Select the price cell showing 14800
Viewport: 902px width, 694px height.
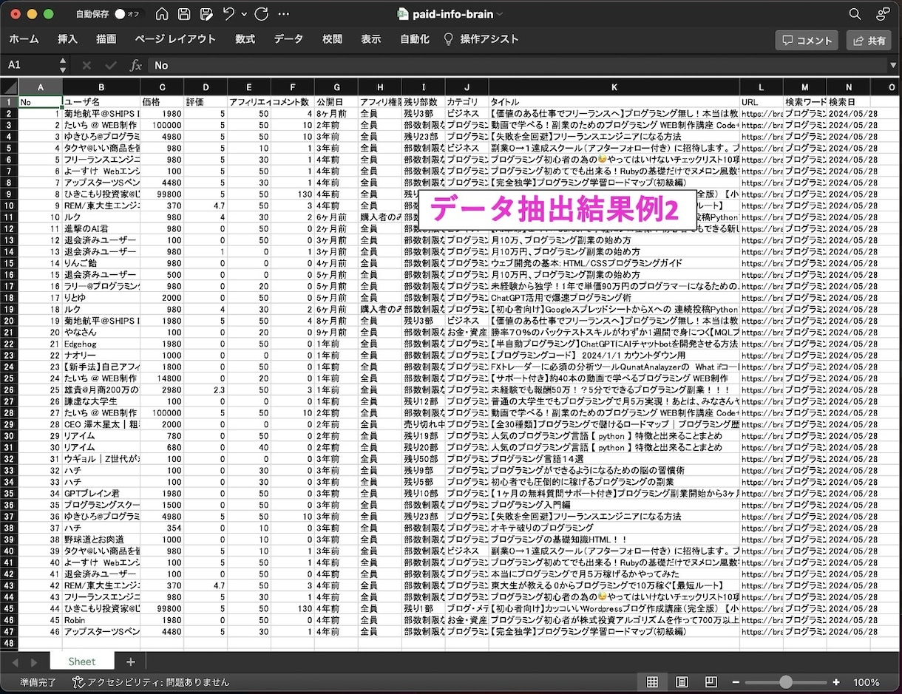(x=162, y=378)
